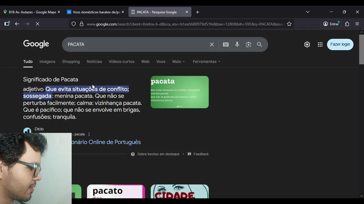Switch to the Shopping tab

point(71,61)
